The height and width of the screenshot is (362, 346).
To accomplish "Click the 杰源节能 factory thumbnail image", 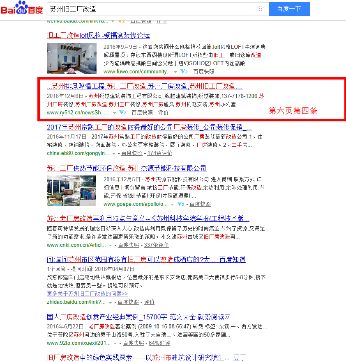I will [x=72, y=191].
